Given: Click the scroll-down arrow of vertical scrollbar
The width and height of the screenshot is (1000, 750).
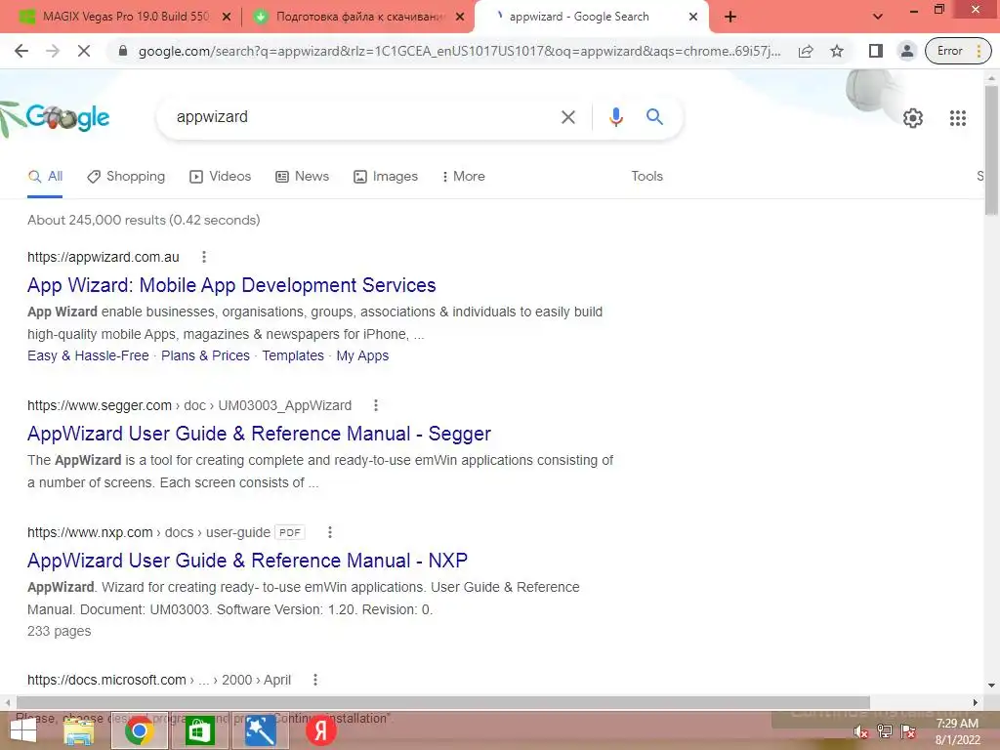Looking at the screenshot, I should point(991,686).
